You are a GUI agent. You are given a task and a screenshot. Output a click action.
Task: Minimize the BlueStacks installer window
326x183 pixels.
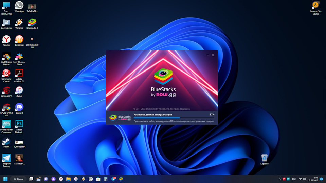208,55
